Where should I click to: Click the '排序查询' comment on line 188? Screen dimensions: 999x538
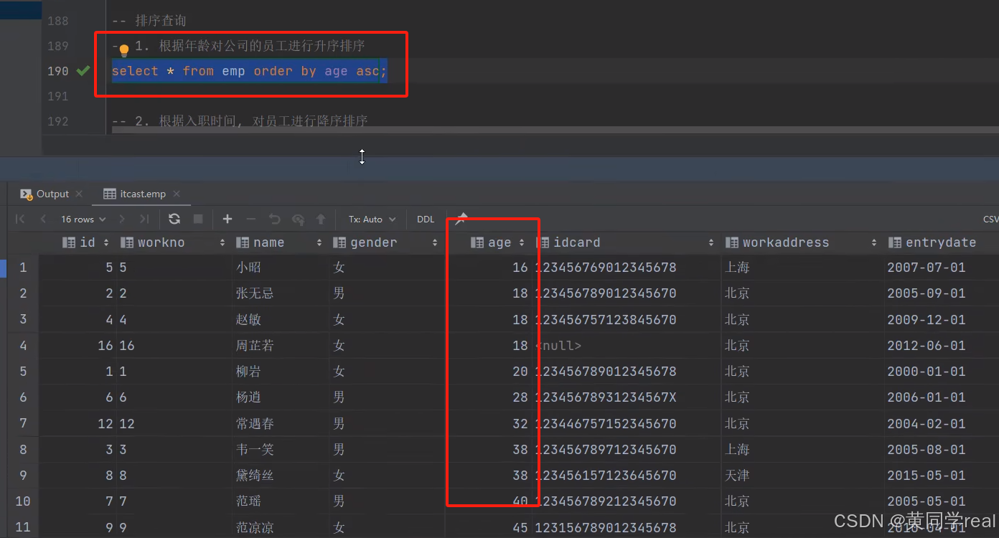pos(149,21)
